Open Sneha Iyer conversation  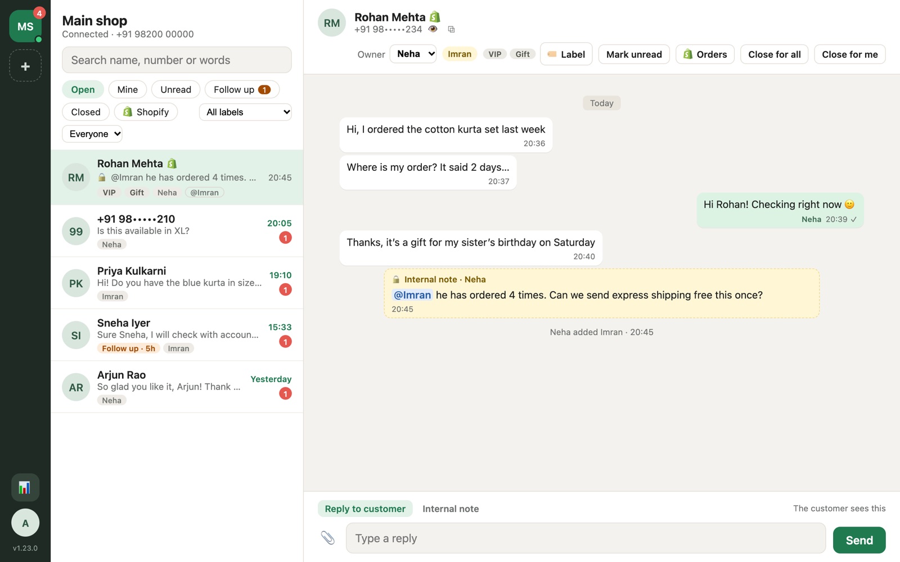177,335
